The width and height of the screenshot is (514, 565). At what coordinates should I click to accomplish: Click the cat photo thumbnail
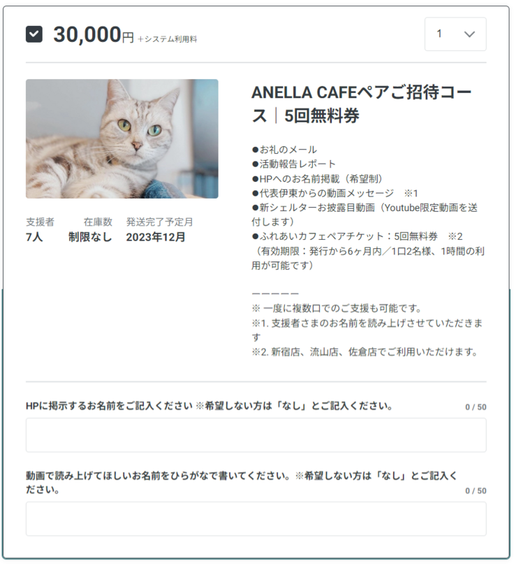point(122,138)
